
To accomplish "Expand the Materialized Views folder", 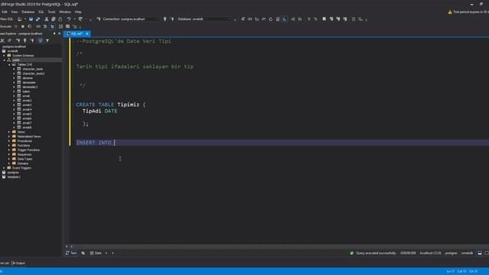I will tap(9, 136).
